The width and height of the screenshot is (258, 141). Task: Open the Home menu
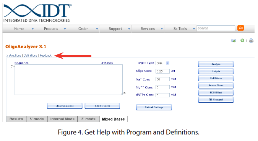point(19,29)
